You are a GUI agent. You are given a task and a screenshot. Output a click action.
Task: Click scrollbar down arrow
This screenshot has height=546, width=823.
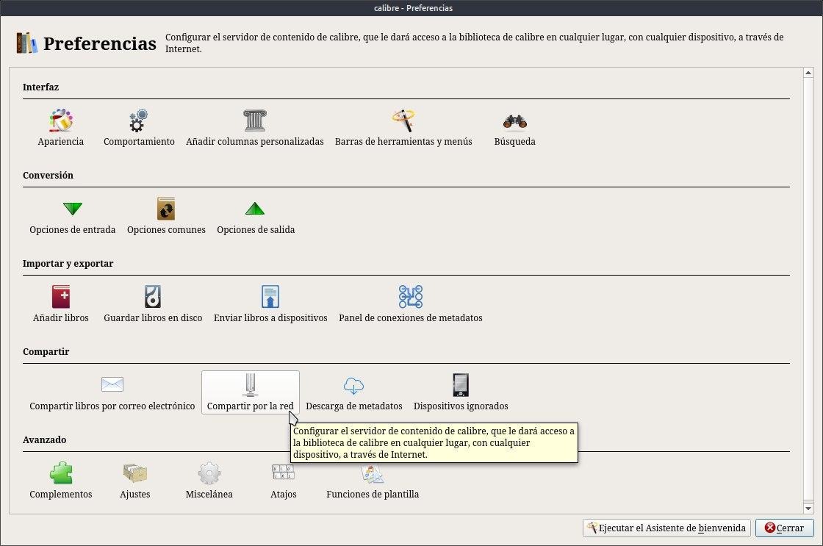808,509
